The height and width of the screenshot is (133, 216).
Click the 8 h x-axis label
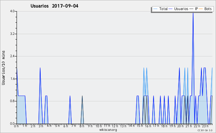(82, 126)
